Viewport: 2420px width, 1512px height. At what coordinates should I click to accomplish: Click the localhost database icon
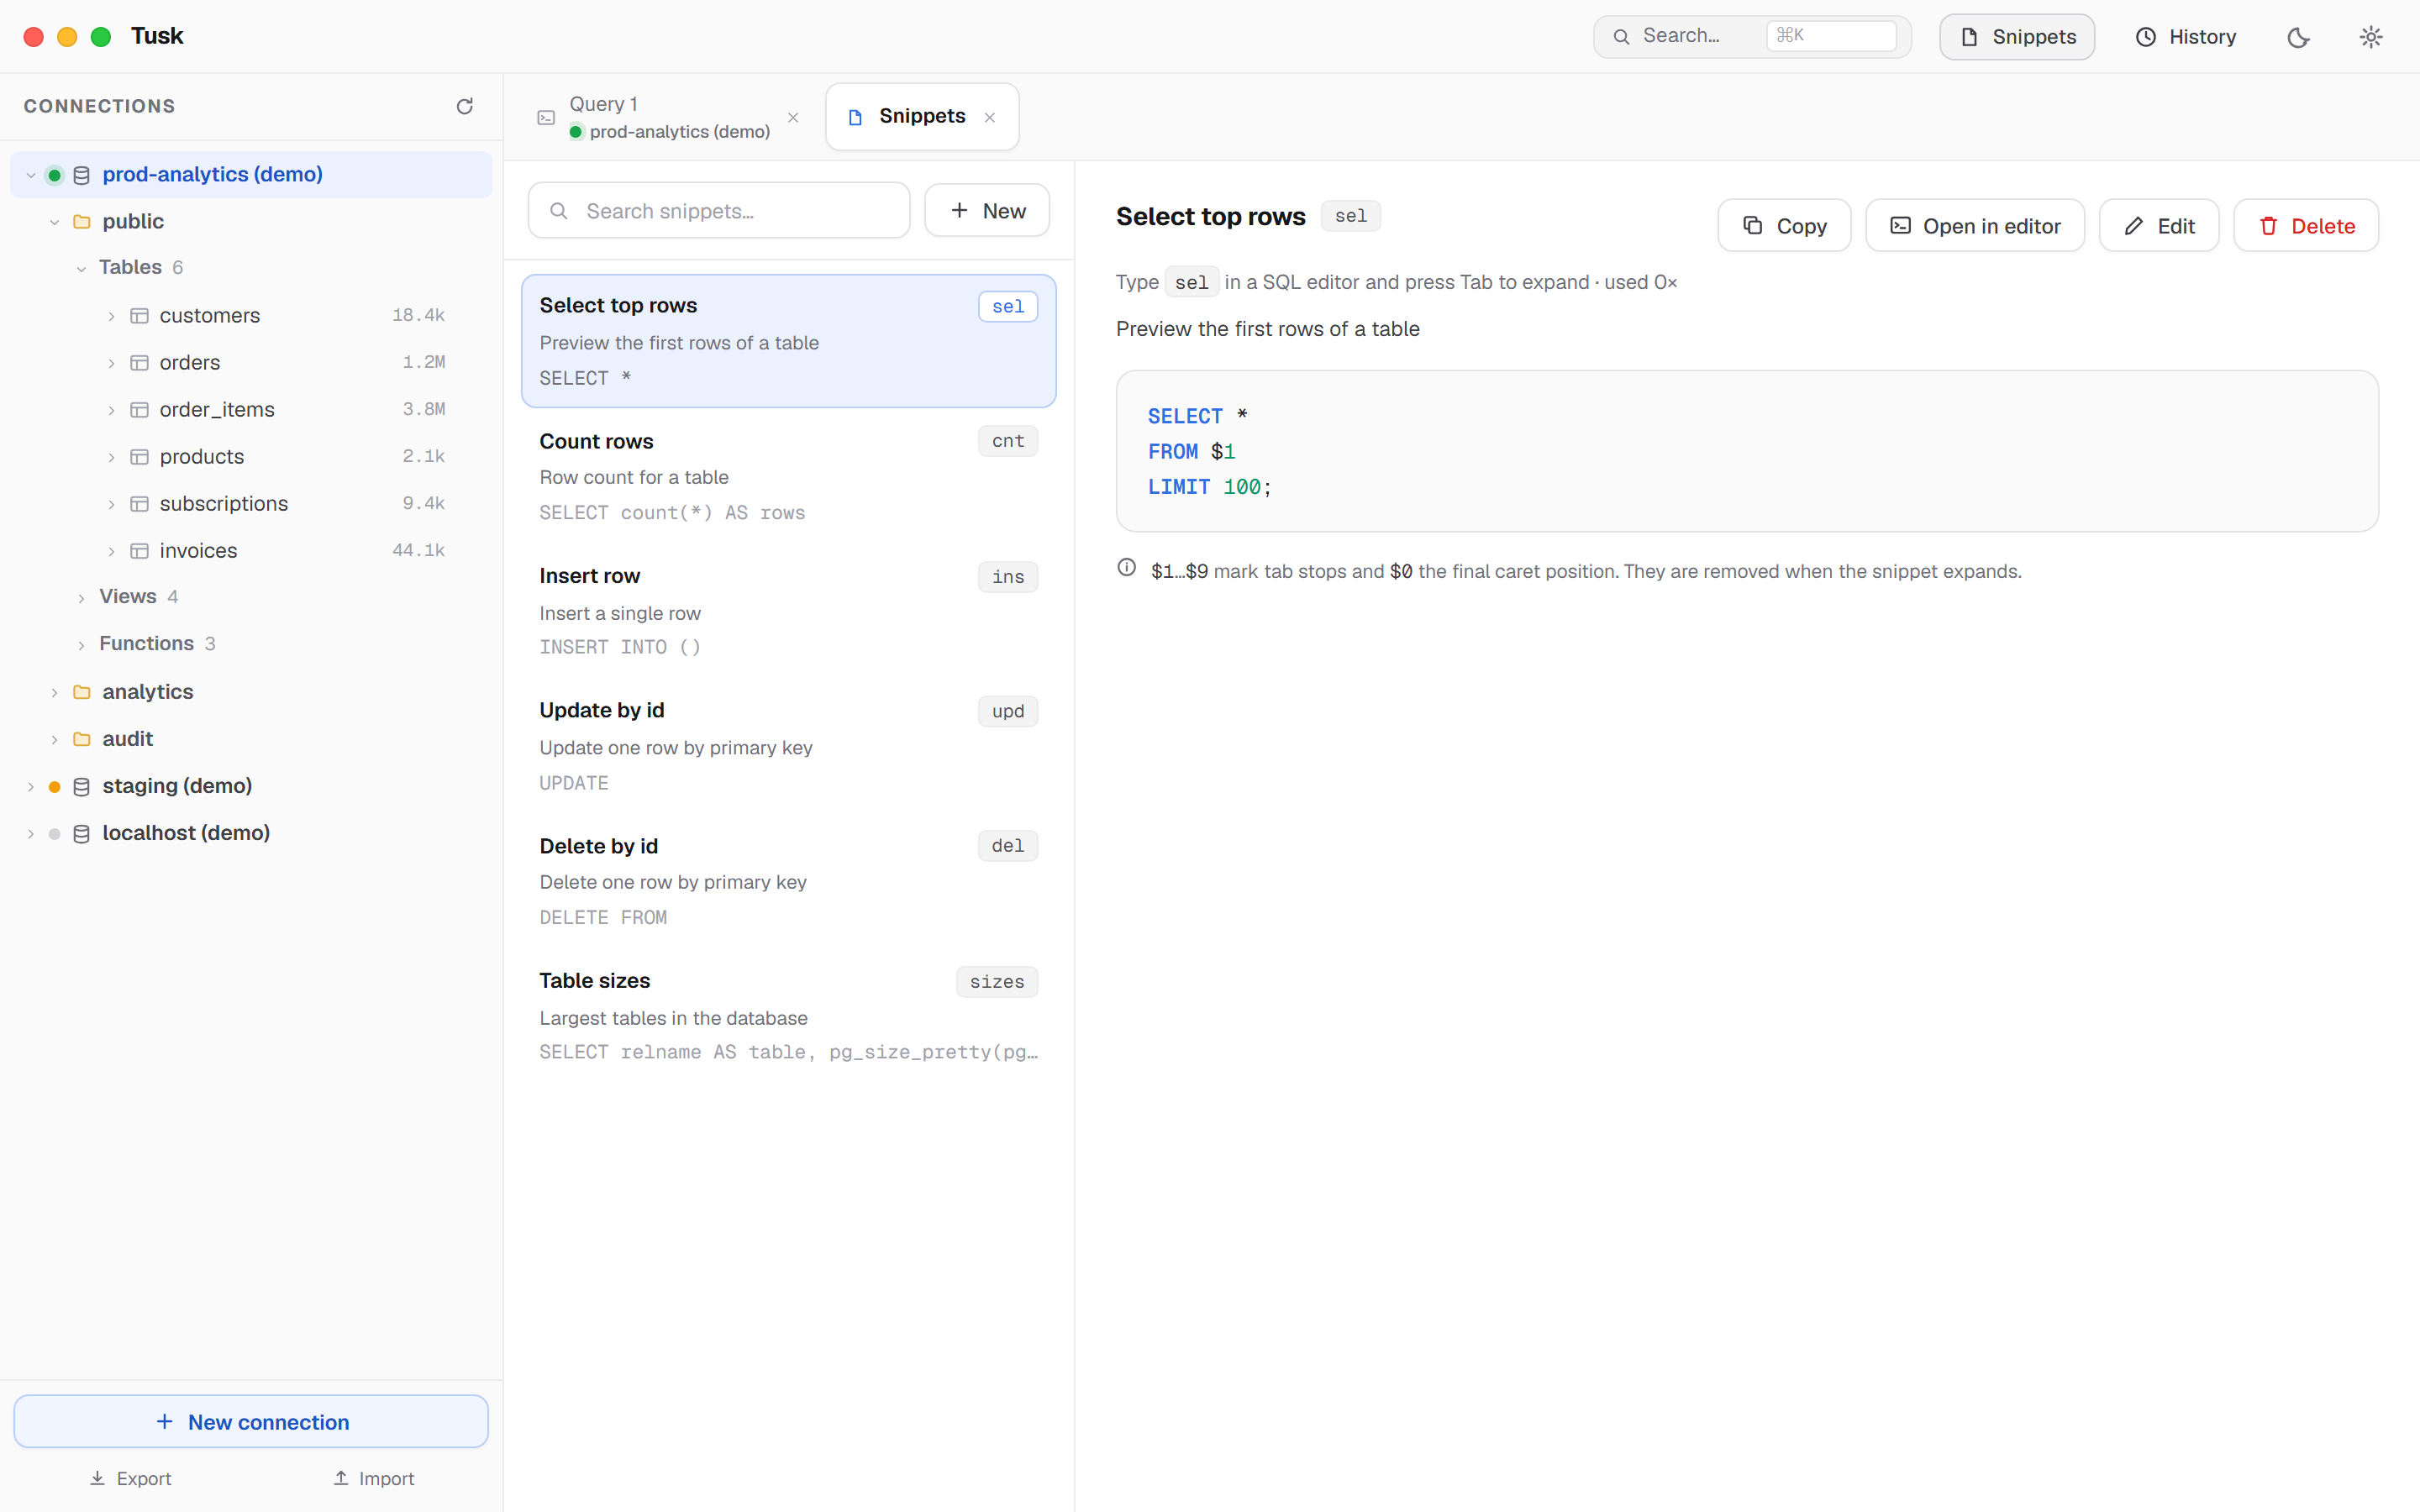[x=82, y=834]
